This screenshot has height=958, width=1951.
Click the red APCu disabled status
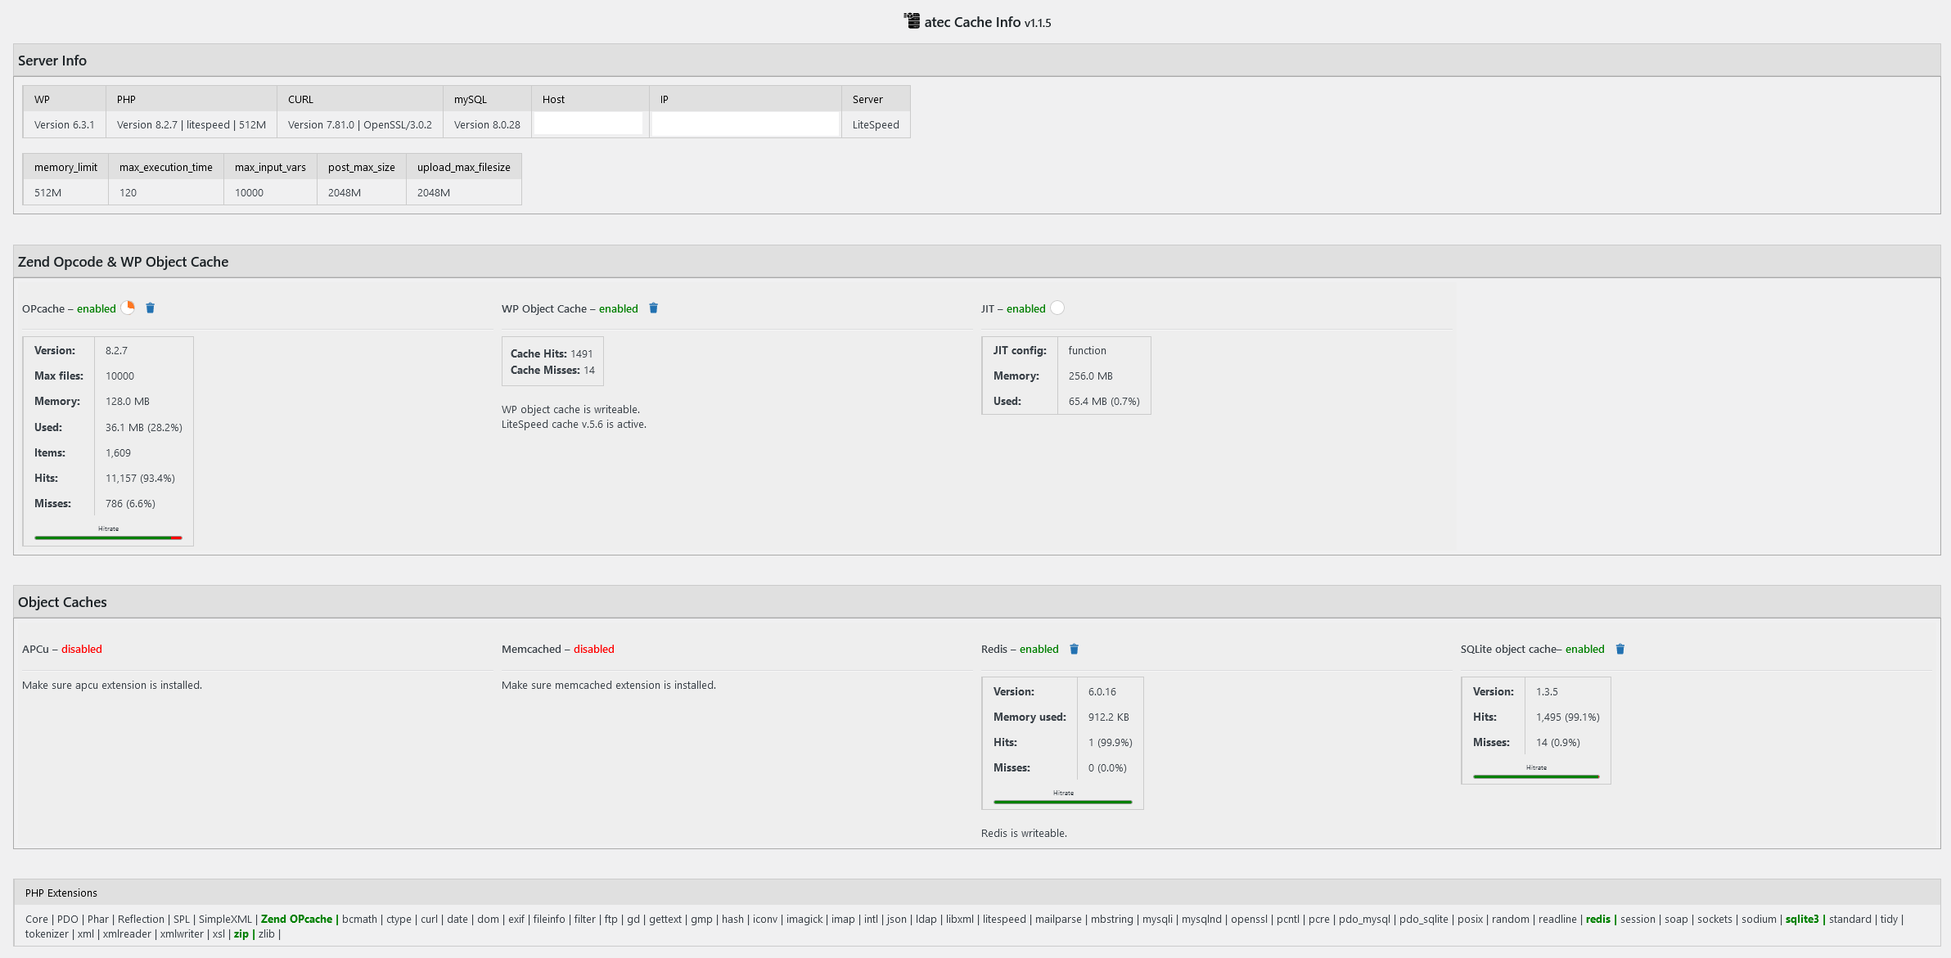82,649
